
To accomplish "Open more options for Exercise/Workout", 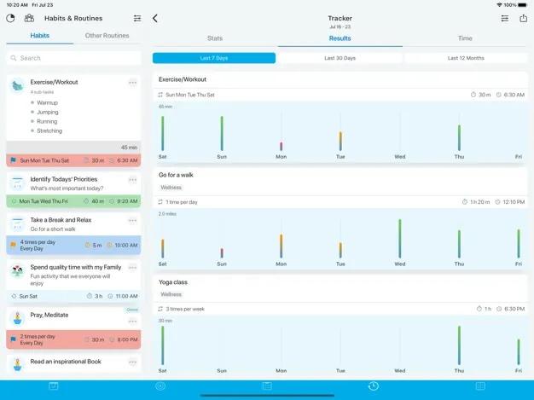I will point(132,83).
